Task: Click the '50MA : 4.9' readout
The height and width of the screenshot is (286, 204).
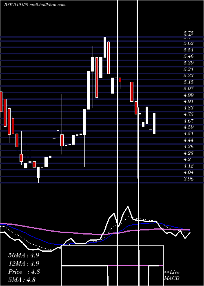Action: 24,255
